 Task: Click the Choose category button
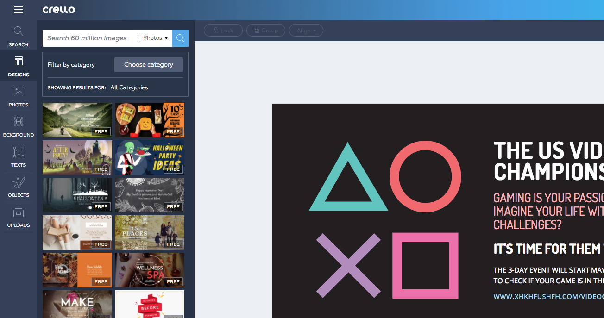[x=149, y=65]
